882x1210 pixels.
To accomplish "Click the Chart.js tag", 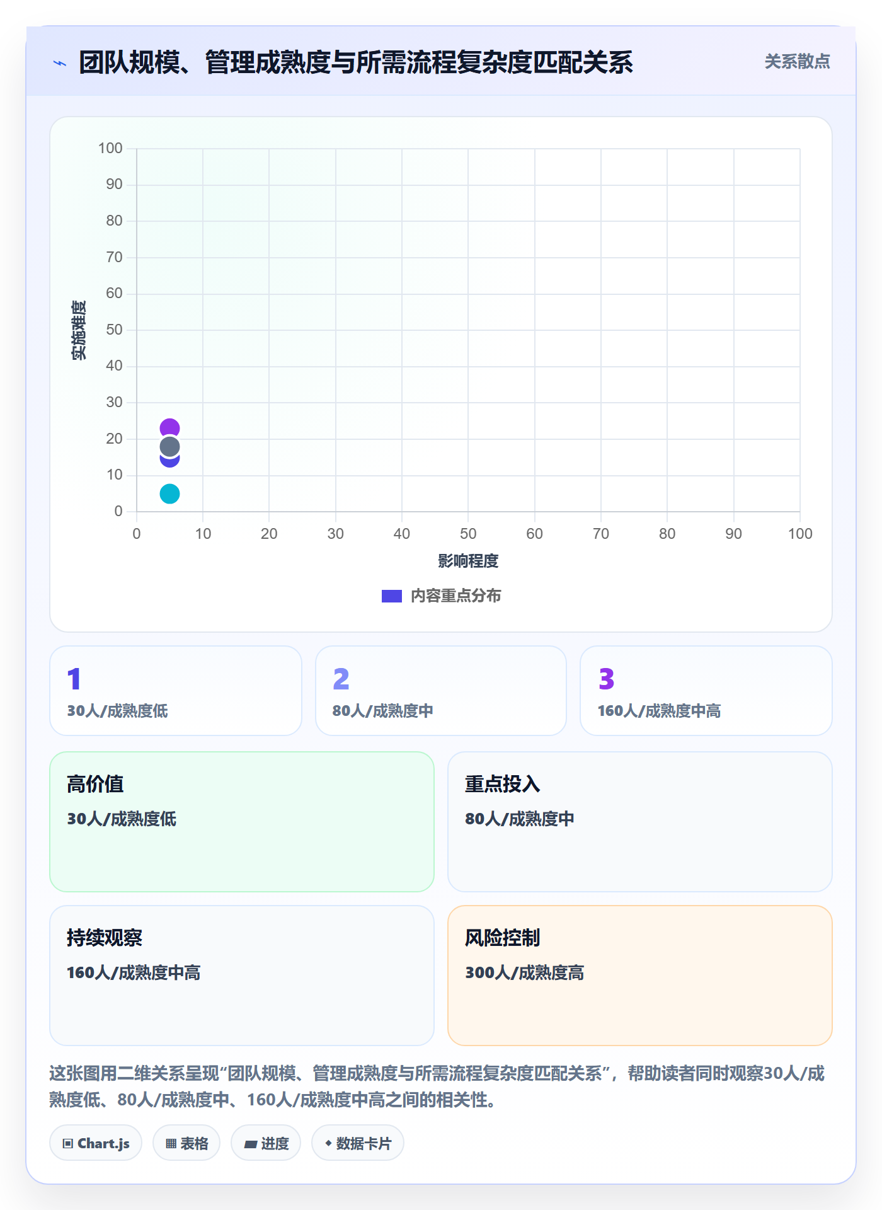I will (x=96, y=1143).
